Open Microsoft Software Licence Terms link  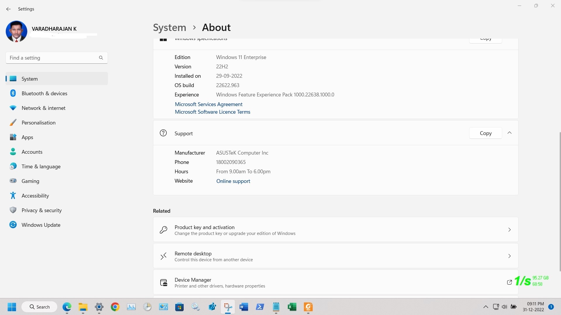point(213,112)
